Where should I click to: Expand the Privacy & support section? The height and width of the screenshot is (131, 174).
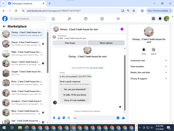click(x=149, y=79)
